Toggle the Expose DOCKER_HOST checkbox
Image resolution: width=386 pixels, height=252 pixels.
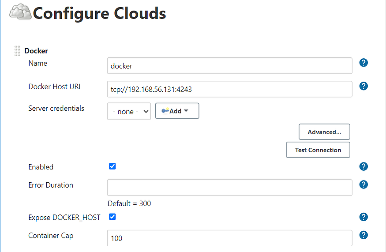(112, 217)
